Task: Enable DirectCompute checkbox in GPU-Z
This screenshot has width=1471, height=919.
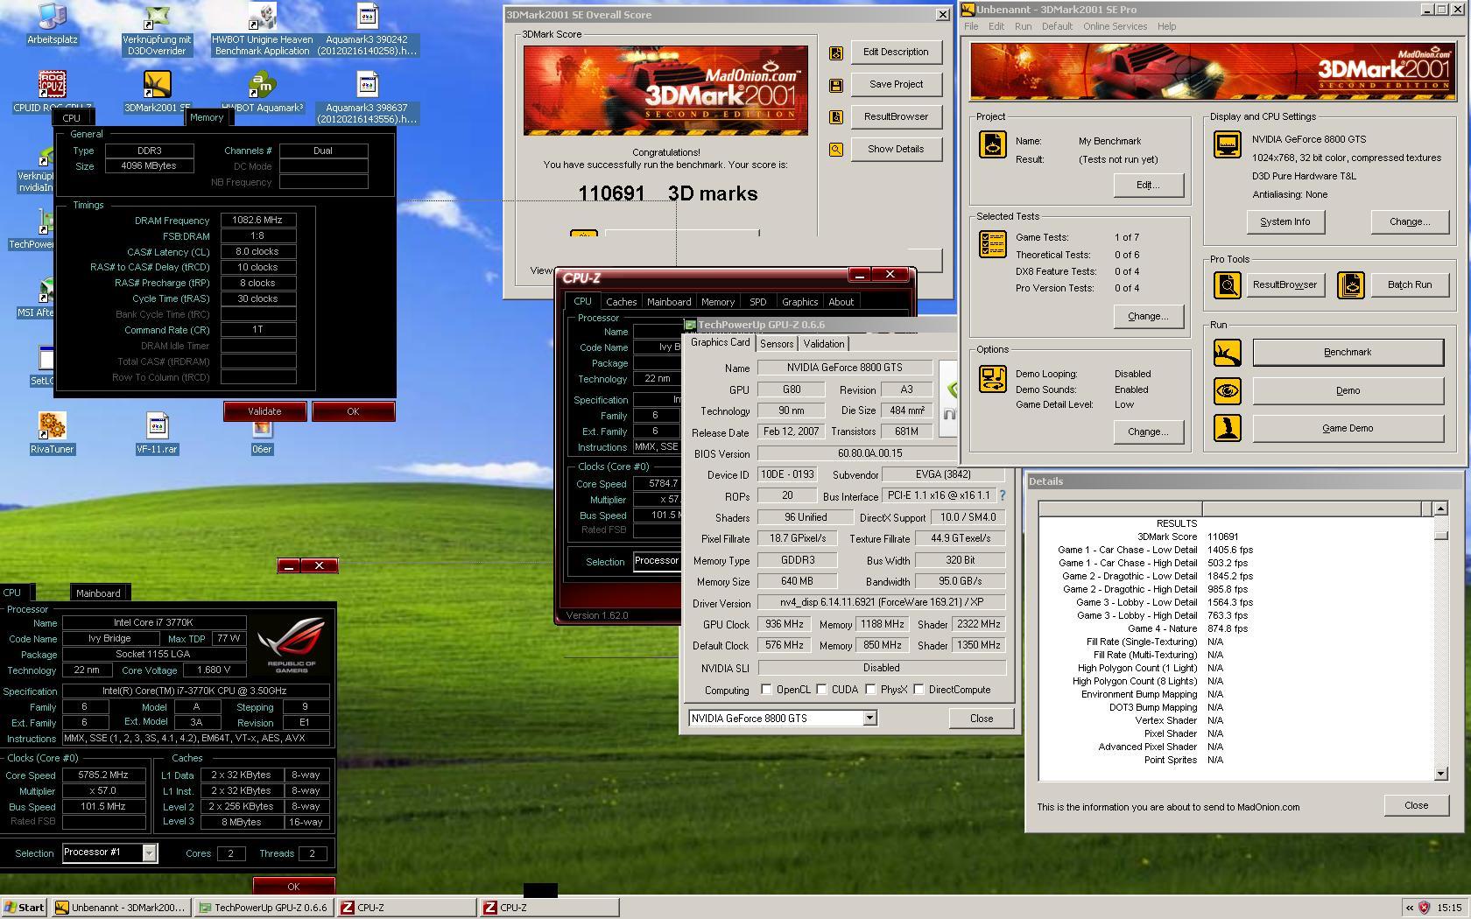Action: (918, 690)
